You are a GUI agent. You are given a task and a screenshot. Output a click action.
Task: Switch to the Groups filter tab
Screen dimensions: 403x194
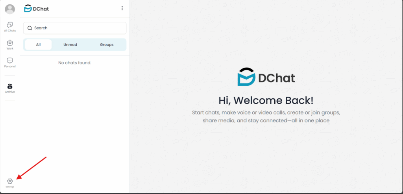point(107,44)
